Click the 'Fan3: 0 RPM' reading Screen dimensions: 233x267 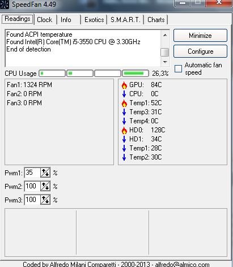click(x=24, y=103)
